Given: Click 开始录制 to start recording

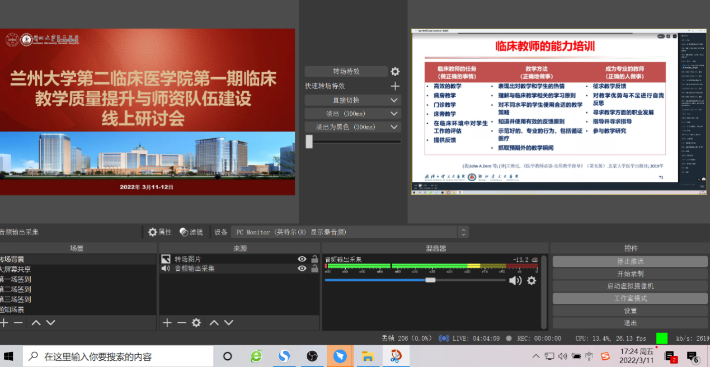Looking at the screenshot, I should 630,274.
